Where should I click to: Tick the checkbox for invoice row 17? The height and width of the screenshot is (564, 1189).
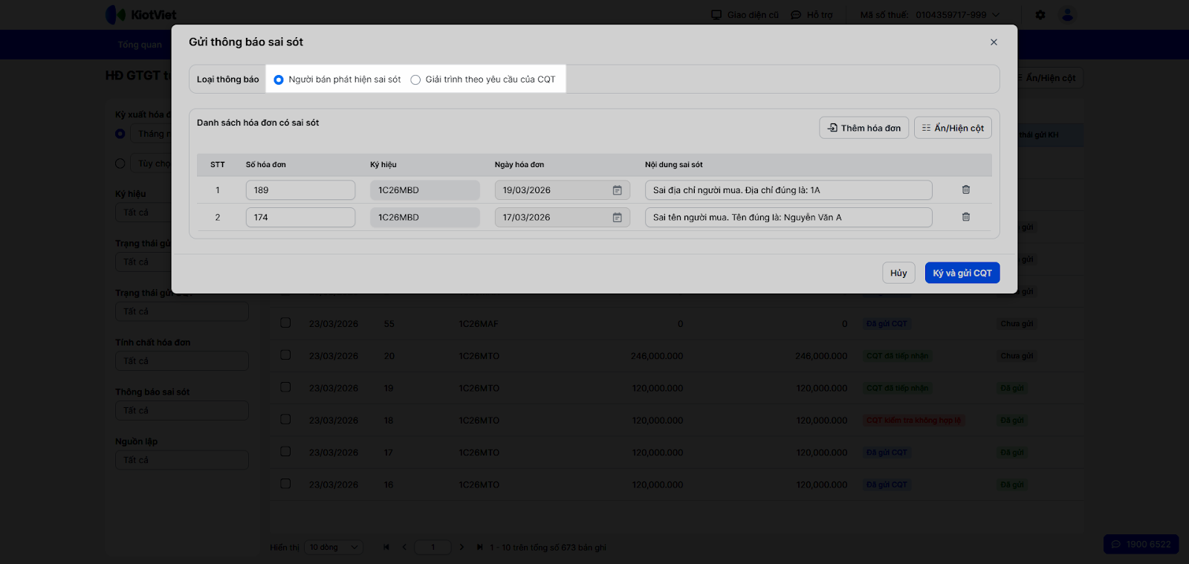[285, 452]
